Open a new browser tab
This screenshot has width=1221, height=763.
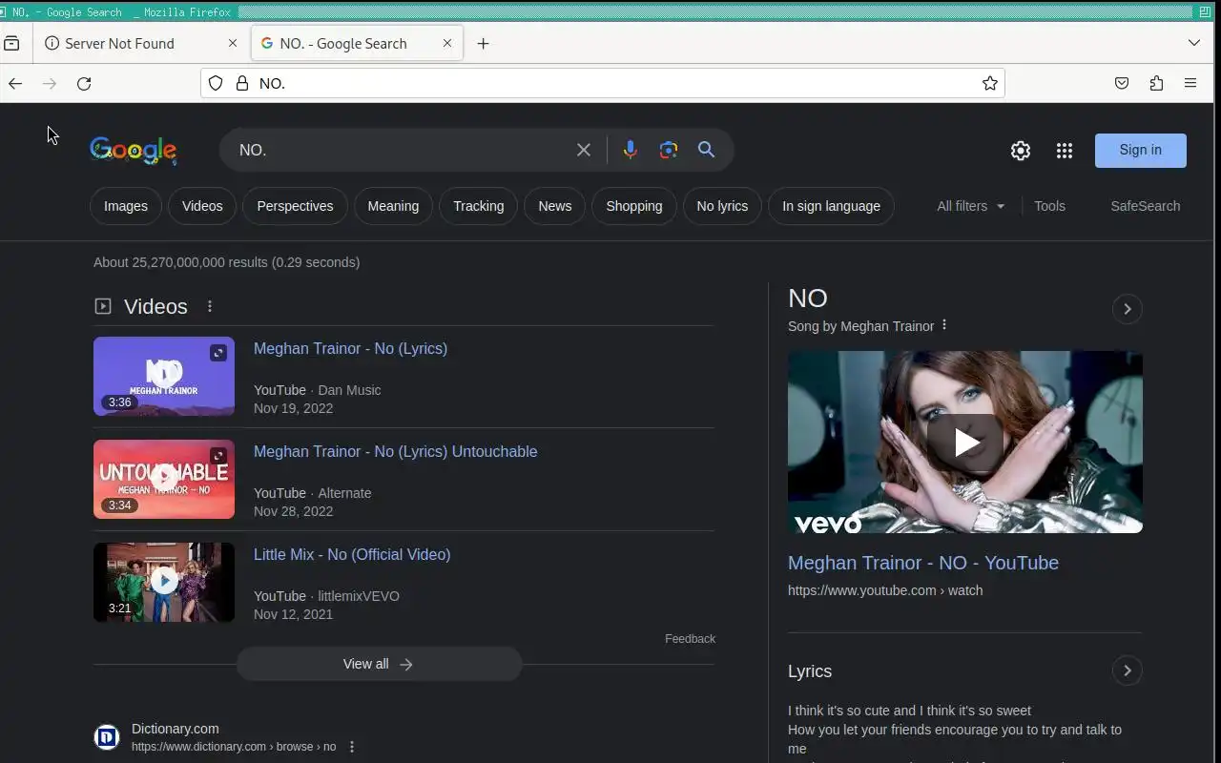click(483, 44)
